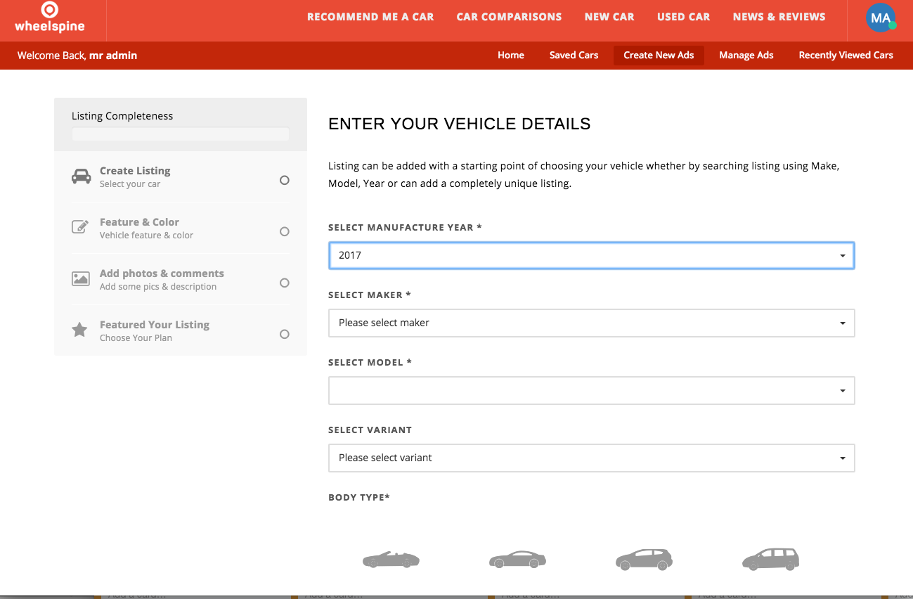Screen dimensions: 913x599
Task: Open the Select Manufacture Year dropdown
Action: (x=591, y=256)
